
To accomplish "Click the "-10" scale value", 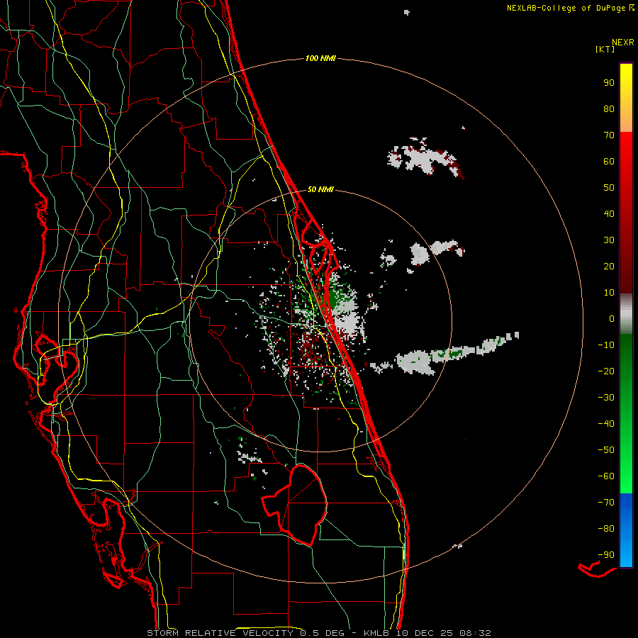I will point(606,345).
